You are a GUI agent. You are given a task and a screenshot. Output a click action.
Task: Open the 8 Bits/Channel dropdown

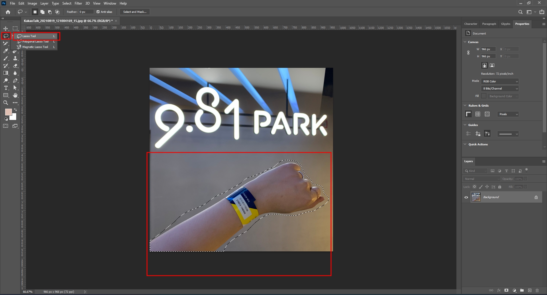(x=500, y=89)
